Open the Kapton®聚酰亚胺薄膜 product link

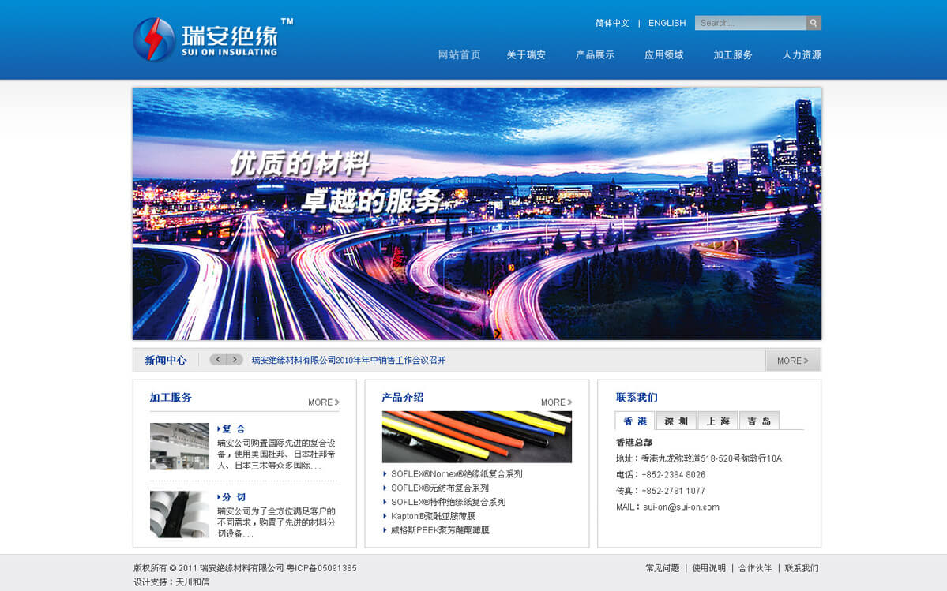[433, 516]
